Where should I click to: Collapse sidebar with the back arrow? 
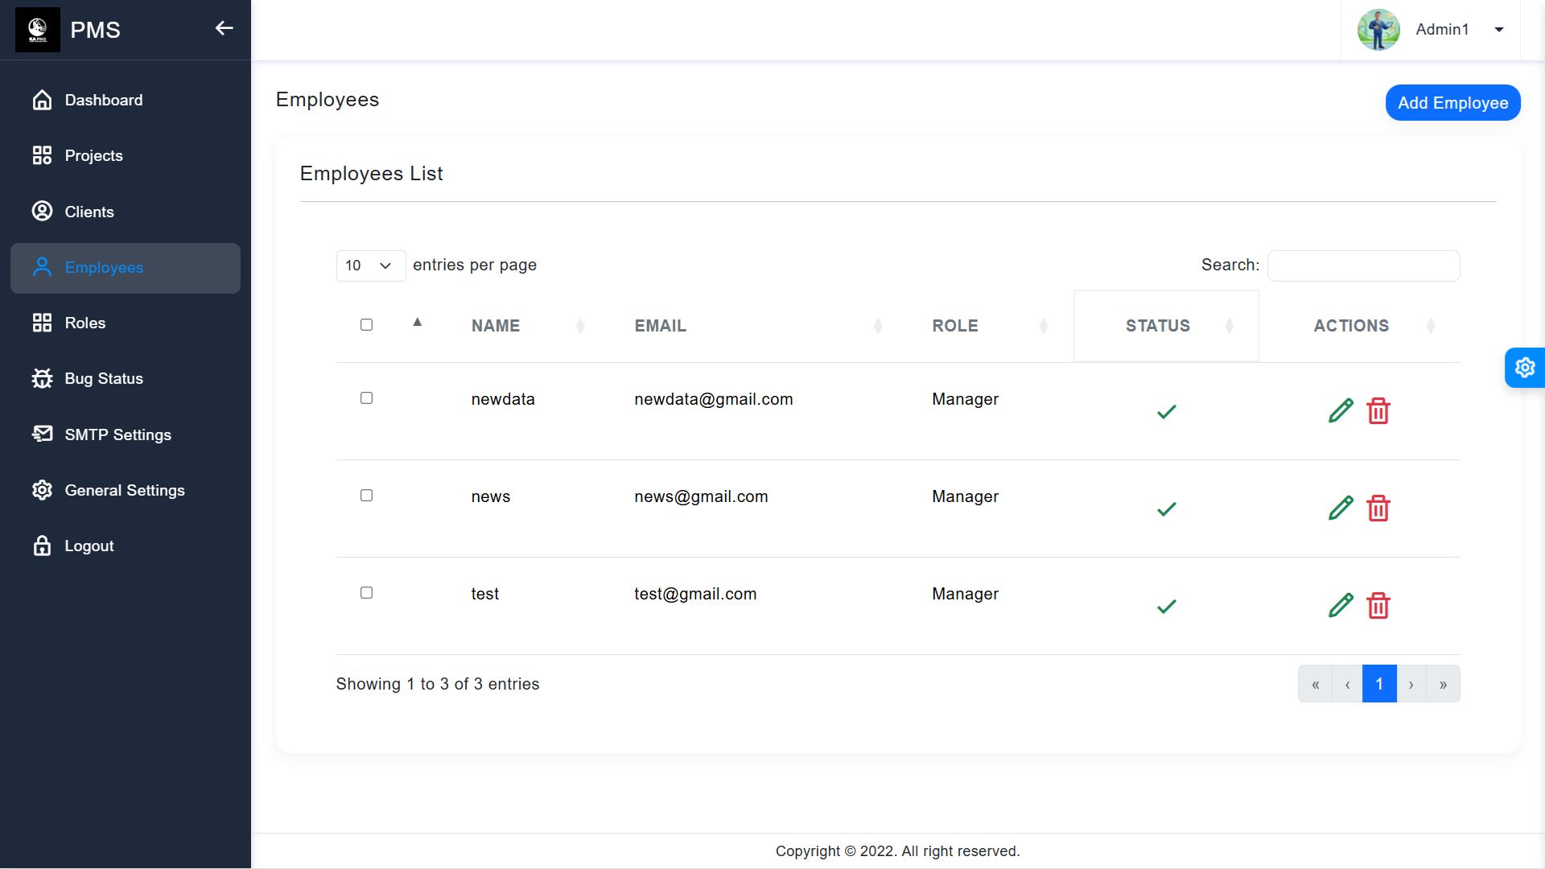[x=224, y=29]
